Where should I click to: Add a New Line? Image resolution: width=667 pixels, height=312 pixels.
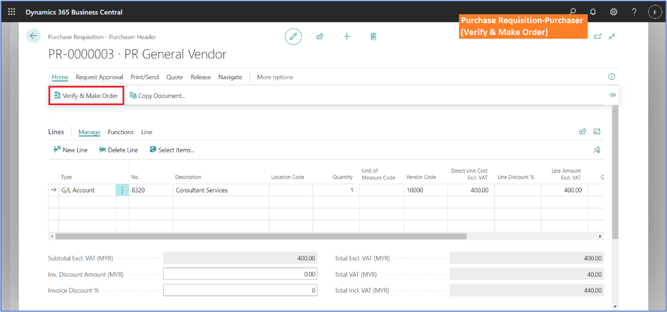pos(70,150)
